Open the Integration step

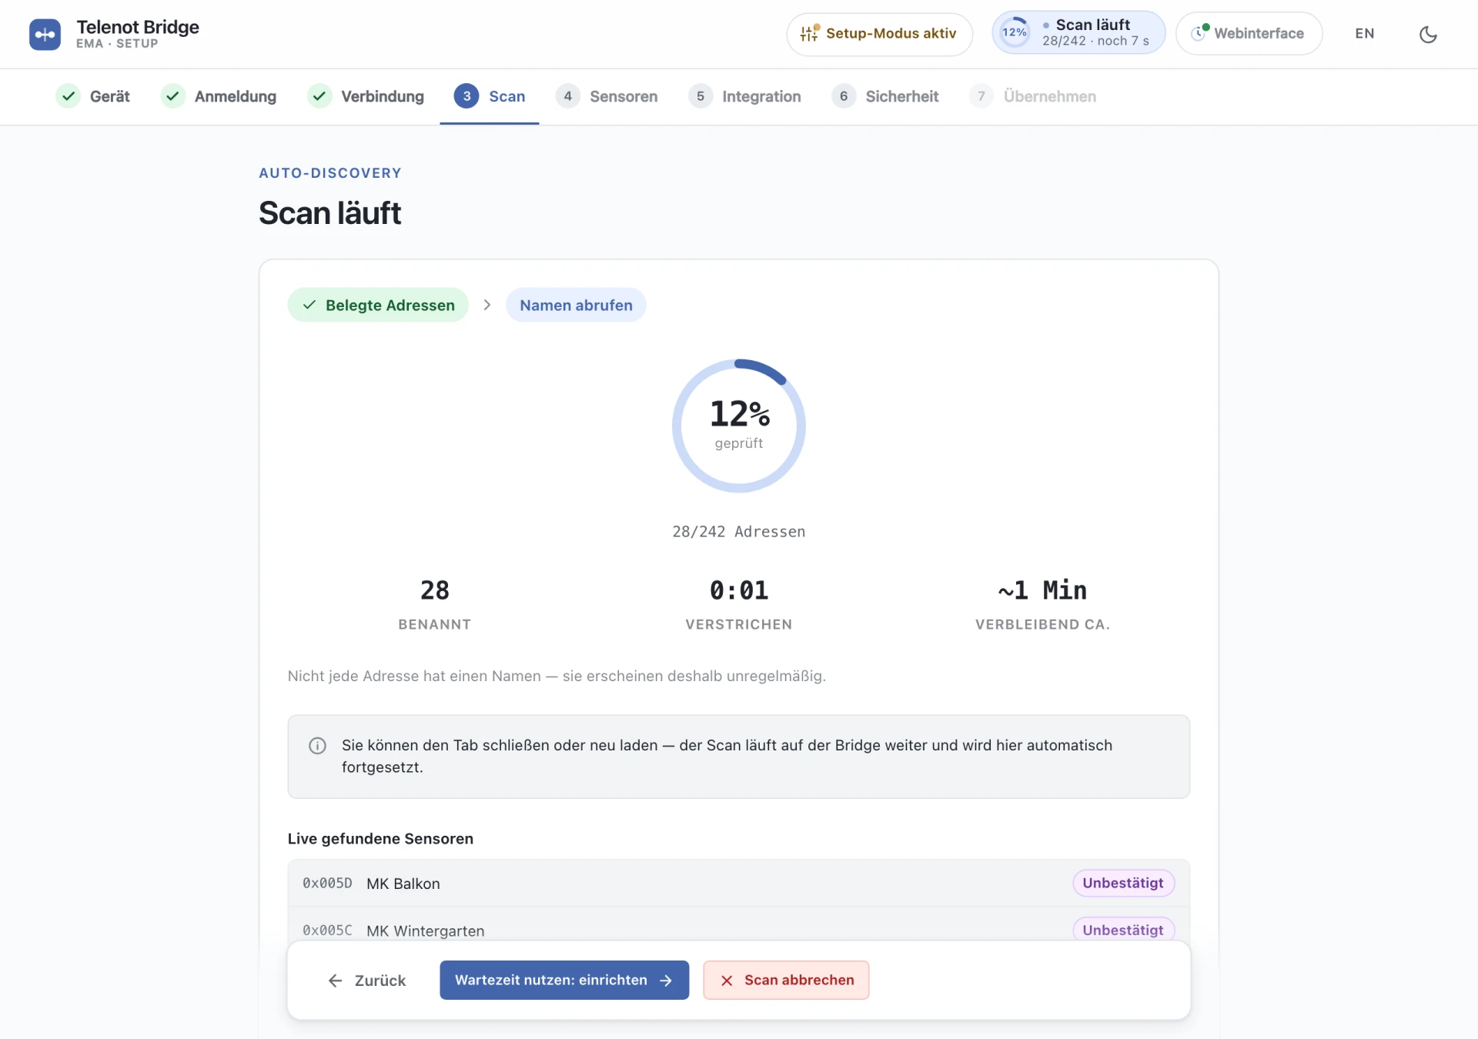point(744,96)
